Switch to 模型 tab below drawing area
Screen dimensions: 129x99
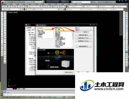pos(15,89)
